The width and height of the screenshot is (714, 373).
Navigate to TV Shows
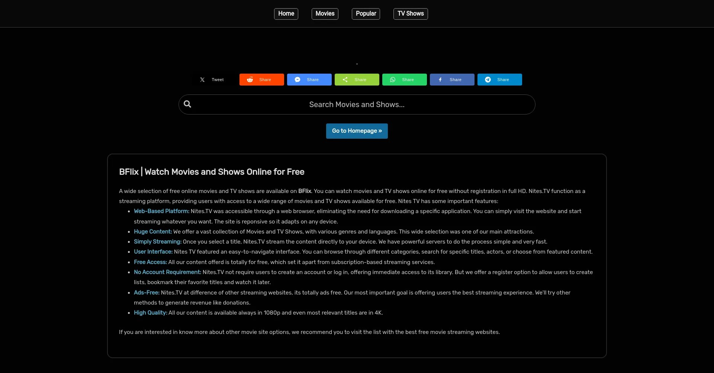411,14
